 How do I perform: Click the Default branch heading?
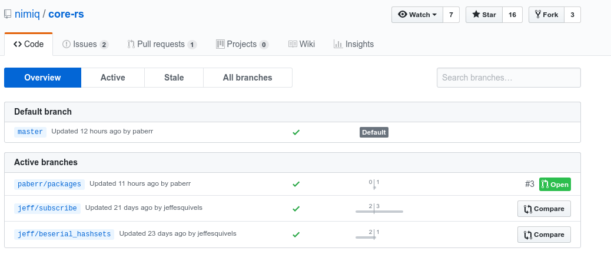[x=43, y=112]
